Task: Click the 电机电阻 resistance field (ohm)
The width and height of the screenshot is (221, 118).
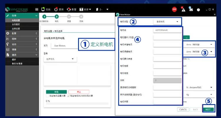Action: tap(167, 73)
